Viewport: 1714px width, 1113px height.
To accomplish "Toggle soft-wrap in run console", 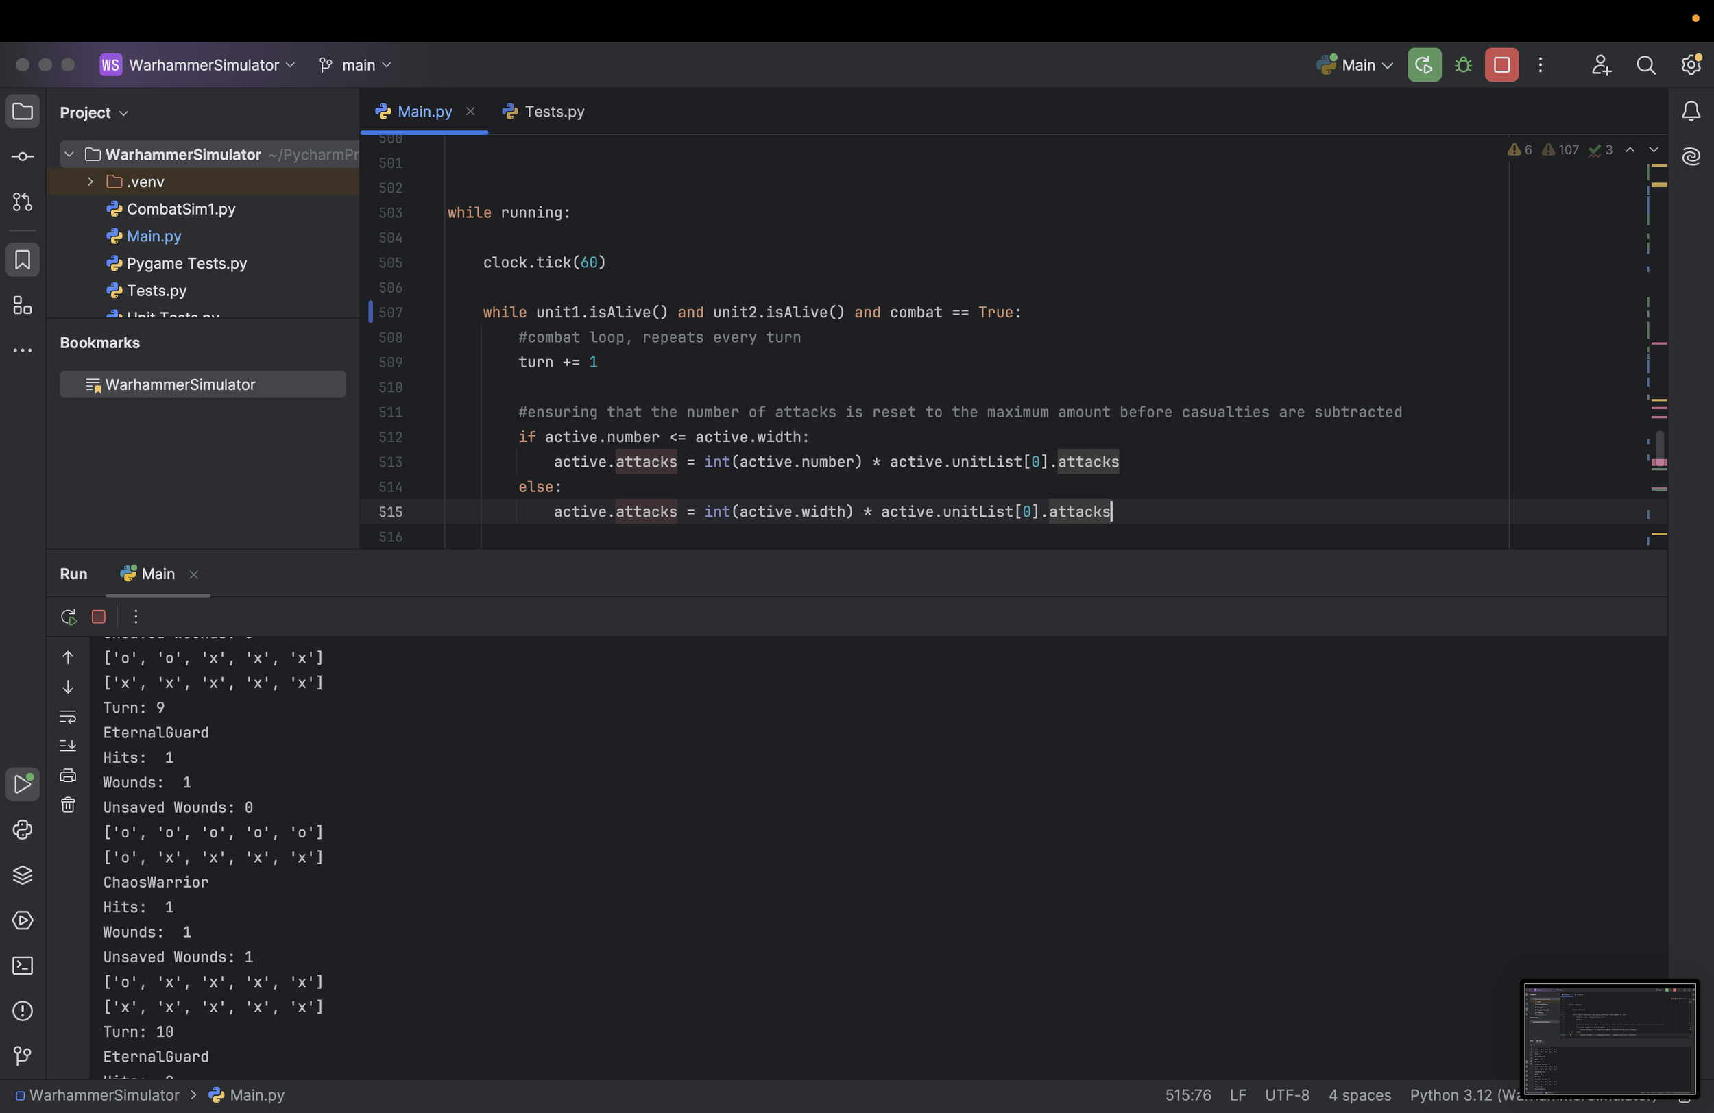I will (x=68, y=716).
